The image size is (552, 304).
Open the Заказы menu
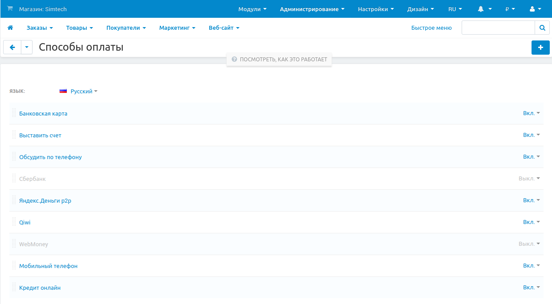pos(39,28)
